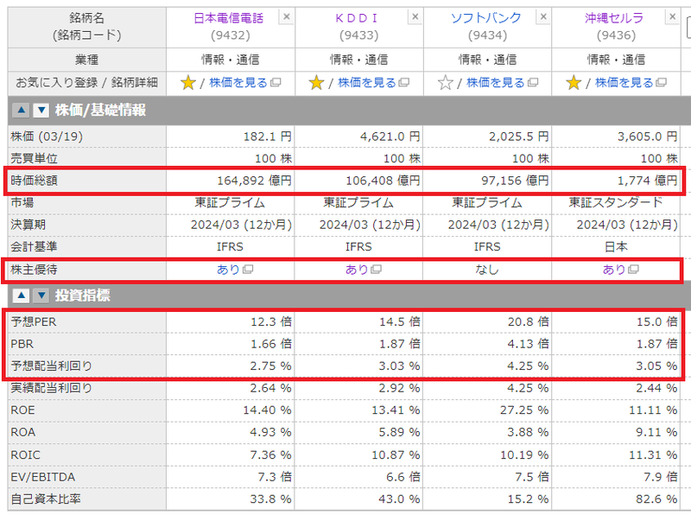Viewport: 691px width, 521px height.
Task: Open 株主優待 あり link for KDDI
Action: pos(357,270)
